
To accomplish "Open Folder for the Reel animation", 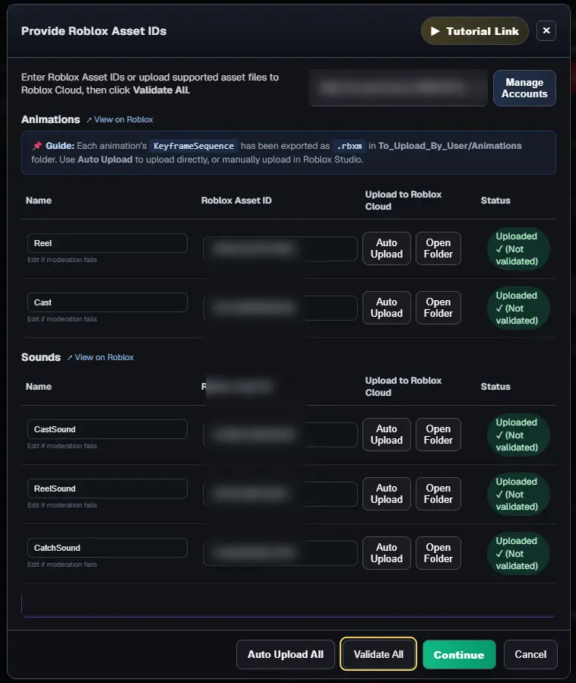I will click(x=438, y=248).
